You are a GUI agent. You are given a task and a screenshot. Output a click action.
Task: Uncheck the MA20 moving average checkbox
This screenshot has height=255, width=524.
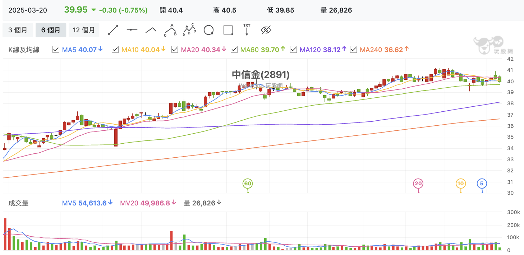pos(174,50)
